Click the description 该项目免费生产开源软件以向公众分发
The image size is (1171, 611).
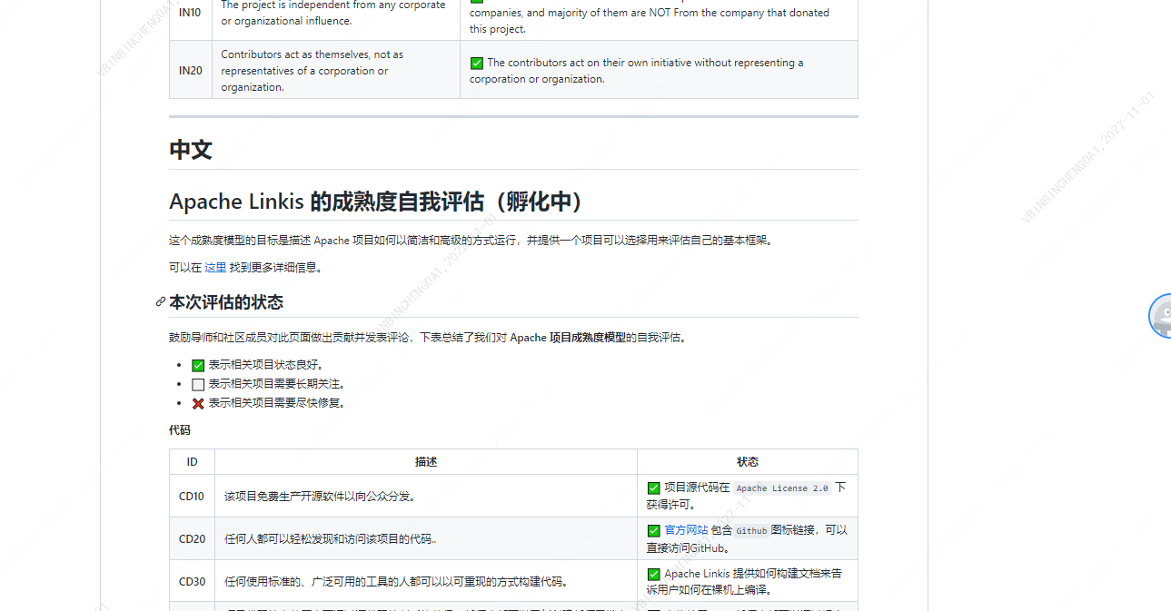point(320,497)
